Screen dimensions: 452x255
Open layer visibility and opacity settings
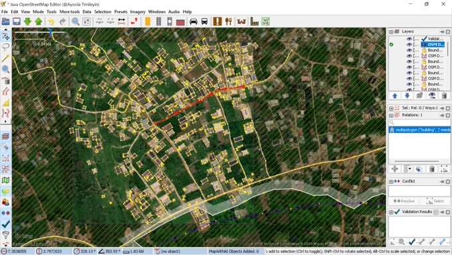tap(431, 96)
